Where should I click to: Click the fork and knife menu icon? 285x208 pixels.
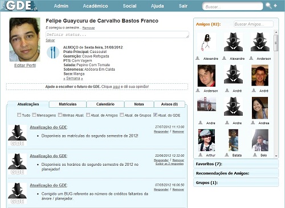point(53,52)
